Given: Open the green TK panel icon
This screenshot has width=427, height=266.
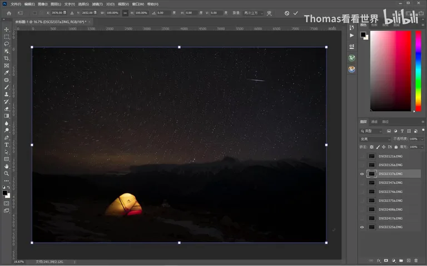Looking at the screenshot, I should (351, 58).
